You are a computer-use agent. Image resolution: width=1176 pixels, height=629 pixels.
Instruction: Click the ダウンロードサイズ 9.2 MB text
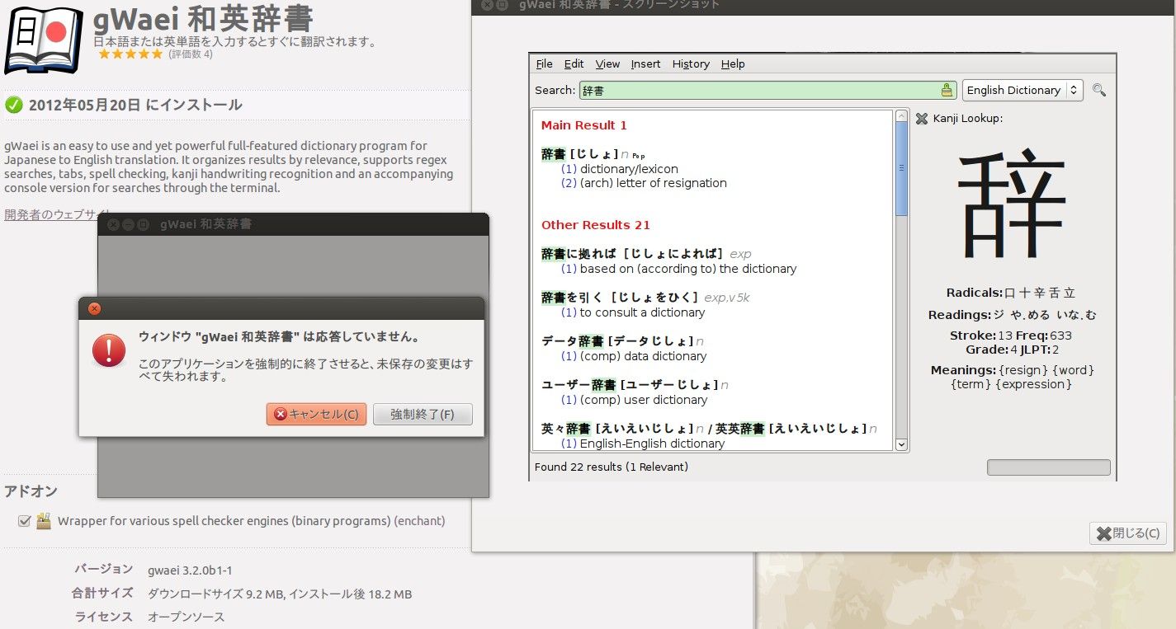[x=215, y=594]
